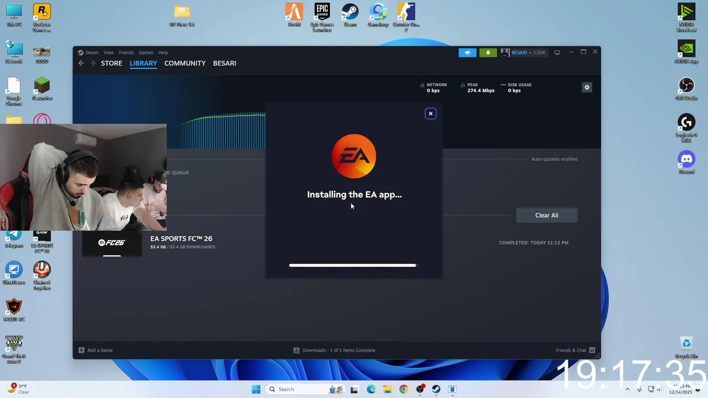Open the UltraViewer desktop icon
708x398 pixels.
click(14, 273)
